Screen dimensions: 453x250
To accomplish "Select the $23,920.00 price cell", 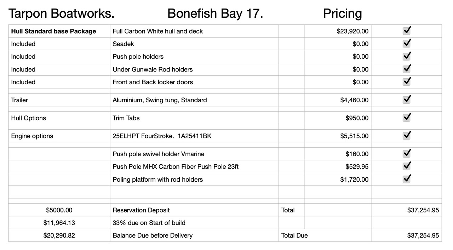I will tap(338, 31).
